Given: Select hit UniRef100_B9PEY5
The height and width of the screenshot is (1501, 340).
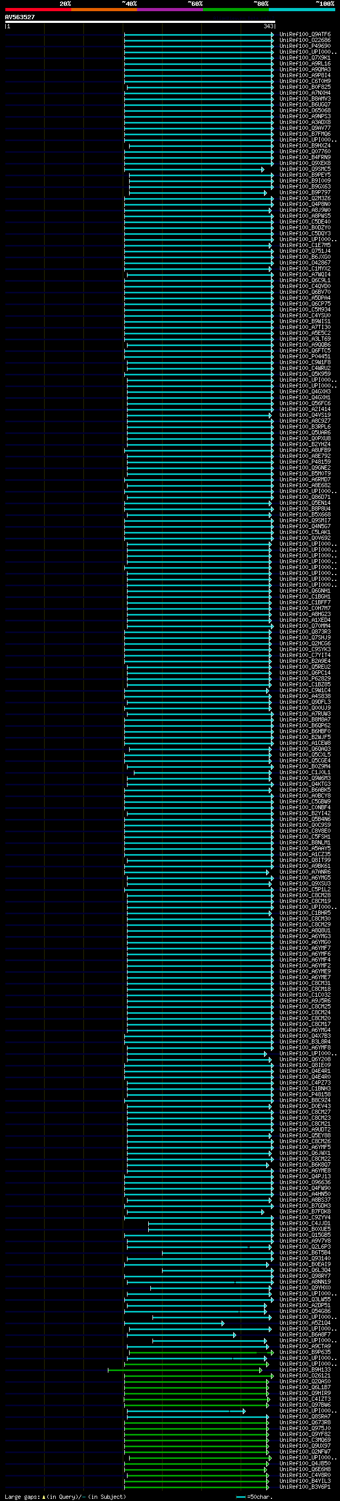Looking at the screenshot, I should coord(304,175).
